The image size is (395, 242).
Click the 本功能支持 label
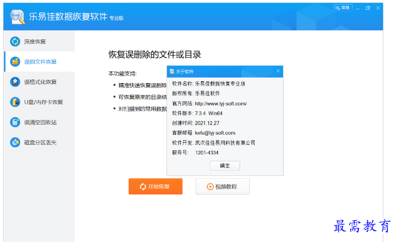[123, 74]
